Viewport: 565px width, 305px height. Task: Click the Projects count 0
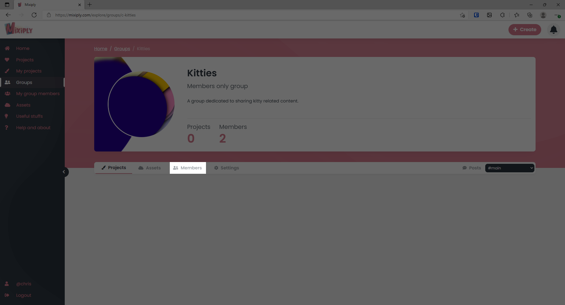tap(191, 139)
